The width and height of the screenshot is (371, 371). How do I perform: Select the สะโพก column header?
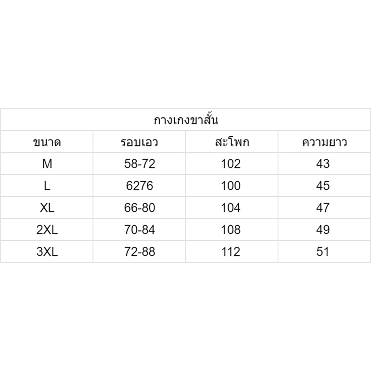coord(232,142)
